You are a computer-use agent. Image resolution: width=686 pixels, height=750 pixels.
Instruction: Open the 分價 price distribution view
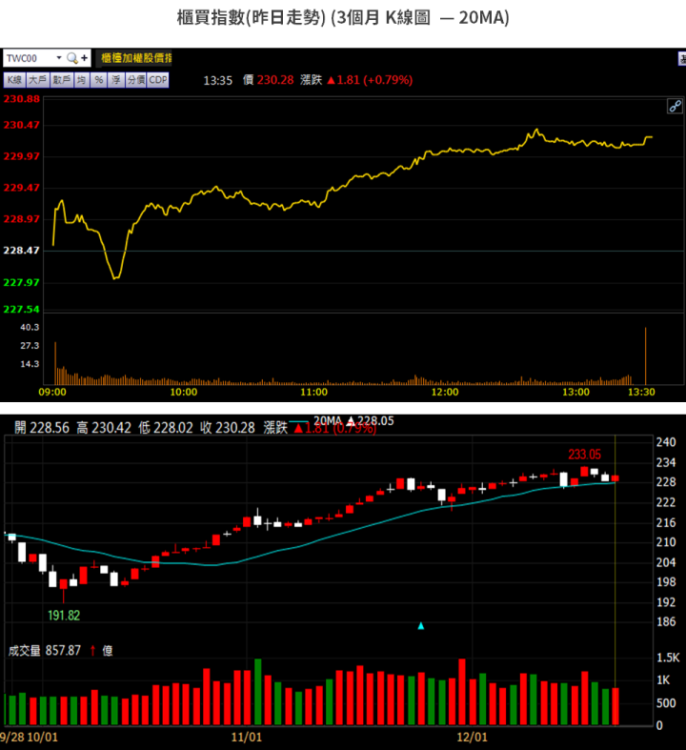point(135,80)
